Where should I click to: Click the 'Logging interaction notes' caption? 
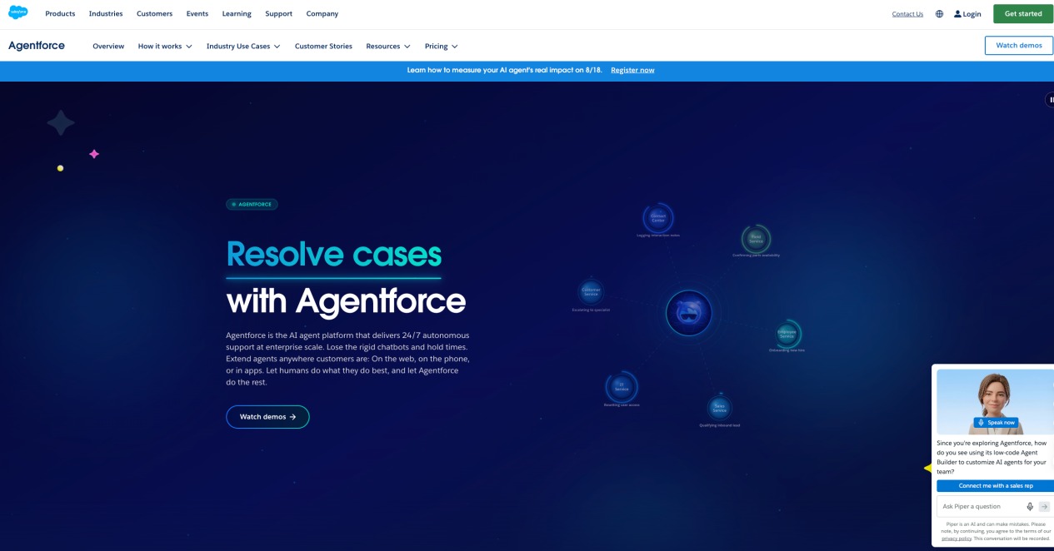(658, 236)
